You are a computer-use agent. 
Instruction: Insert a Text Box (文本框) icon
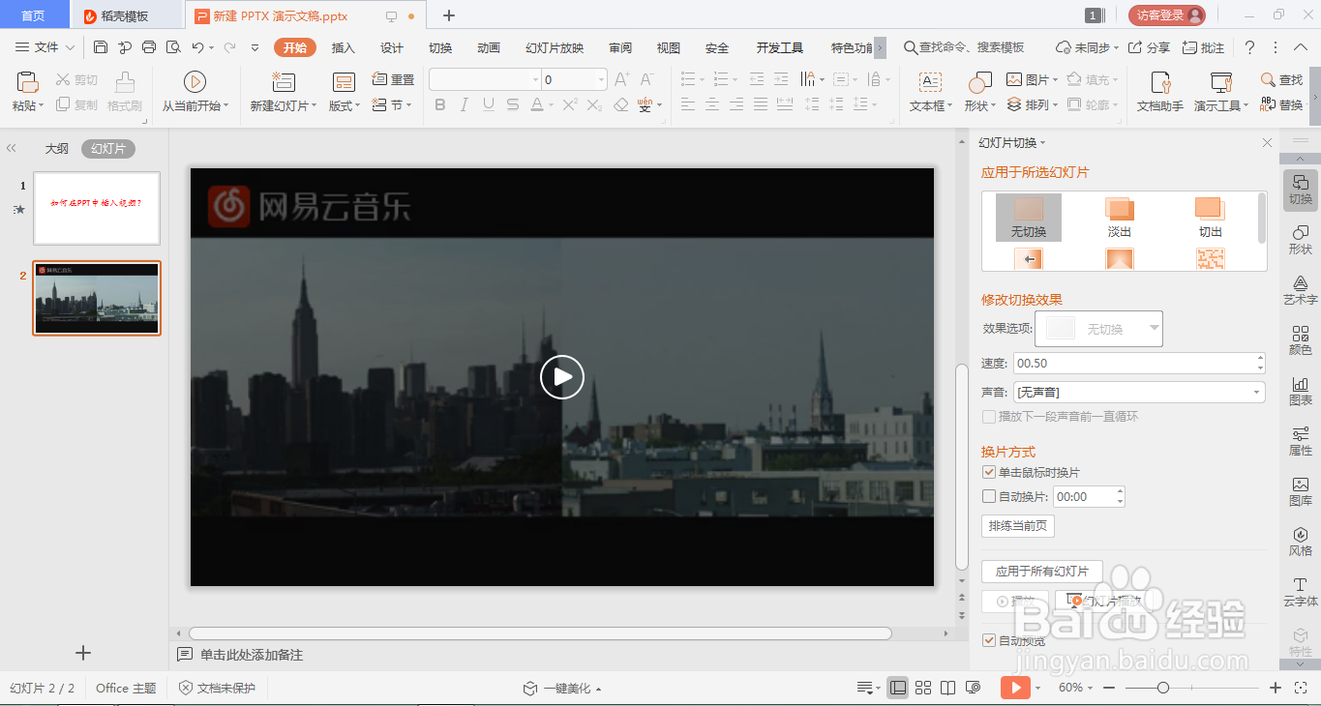tap(930, 82)
